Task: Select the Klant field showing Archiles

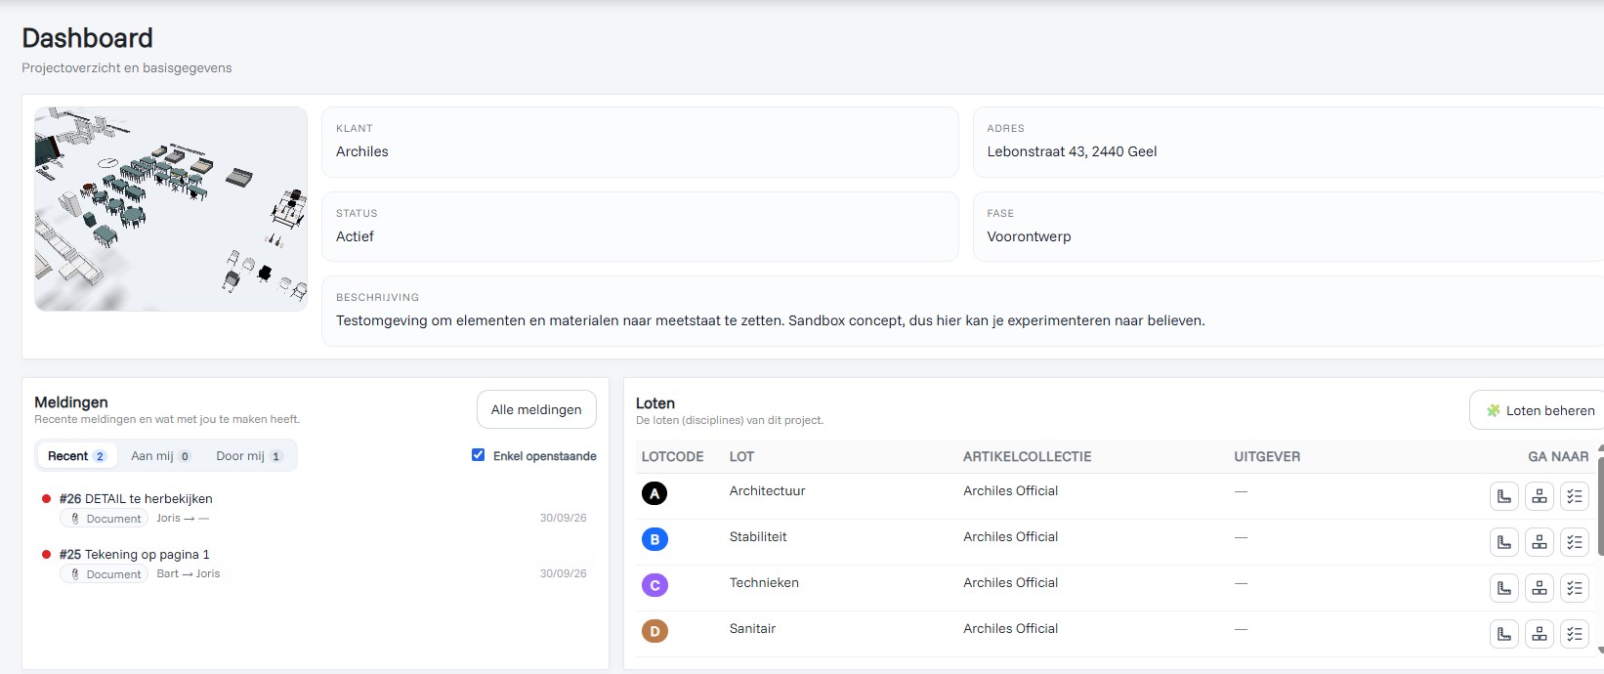Action: click(640, 142)
